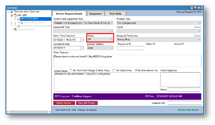Click the help question mark icon in title bar
The image size is (215, 125).
tap(192, 8)
